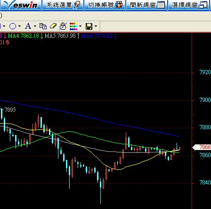Click the blue MA6:7874.02 indicator label
The width and height of the screenshot is (211, 209).
(x=97, y=36)
